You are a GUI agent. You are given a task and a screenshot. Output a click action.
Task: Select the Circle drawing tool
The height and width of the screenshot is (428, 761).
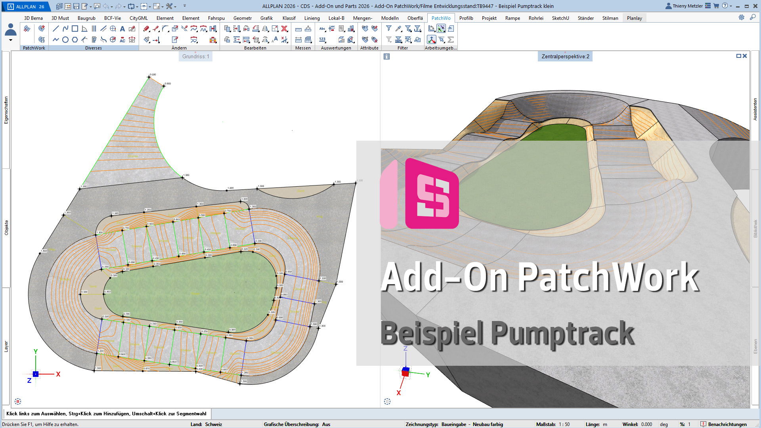65,40
